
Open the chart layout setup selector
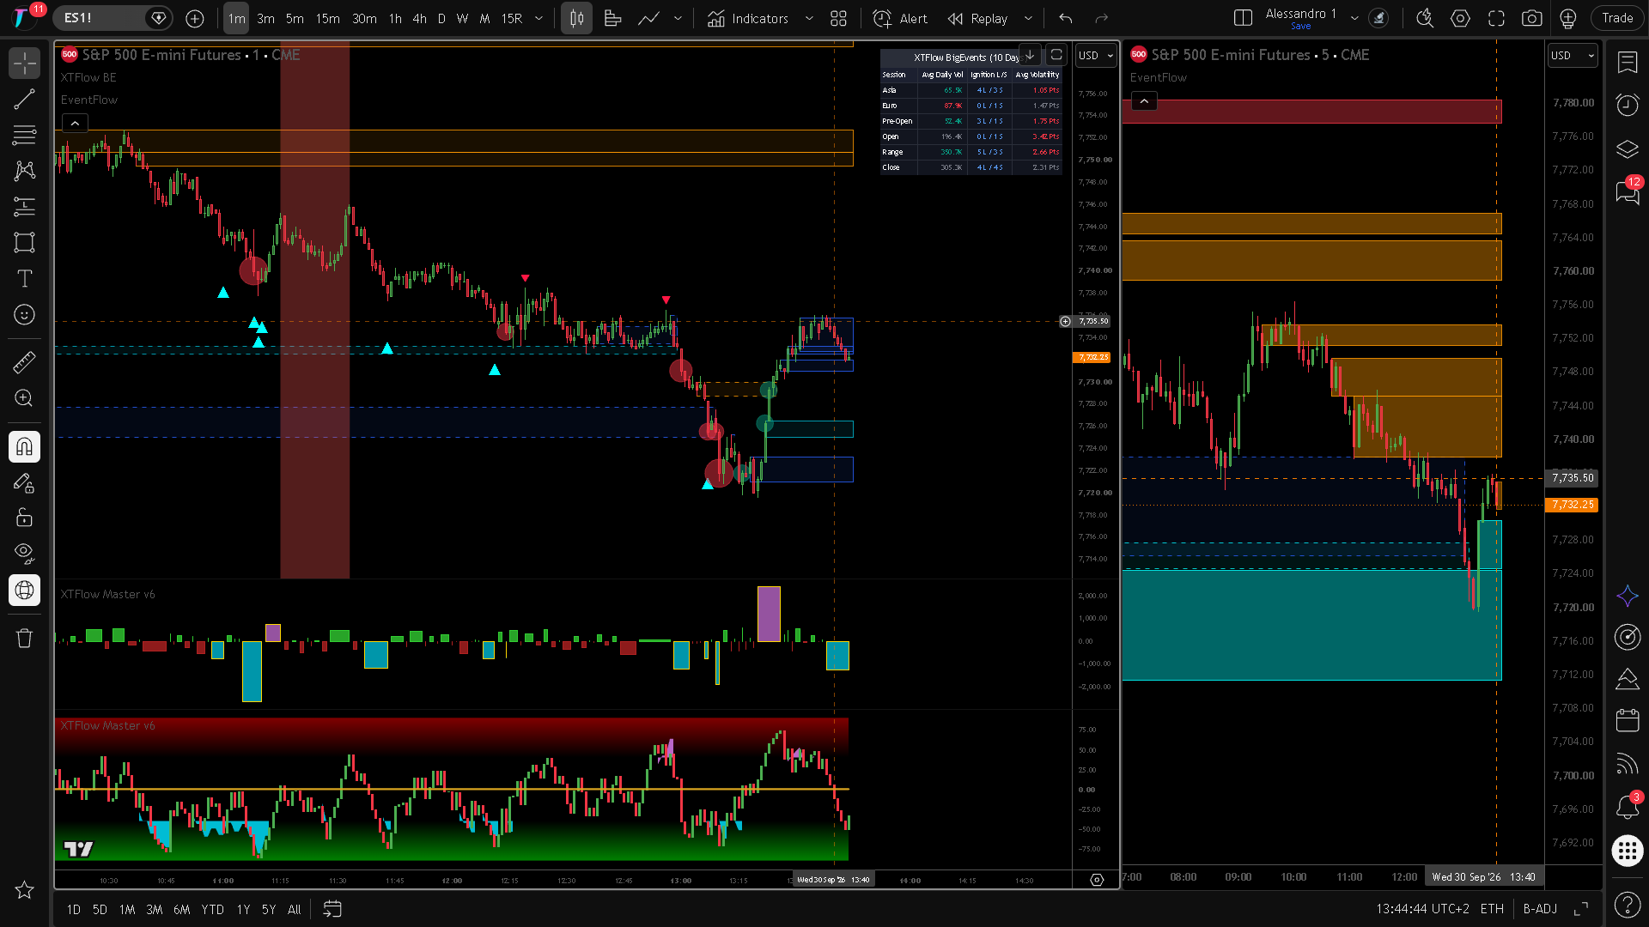click(1243, 18)
